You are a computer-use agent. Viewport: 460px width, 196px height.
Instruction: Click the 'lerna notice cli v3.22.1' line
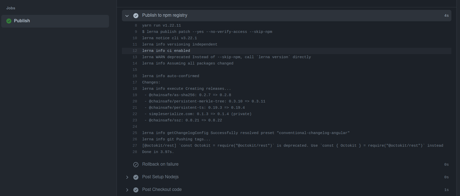click(170, 38)
